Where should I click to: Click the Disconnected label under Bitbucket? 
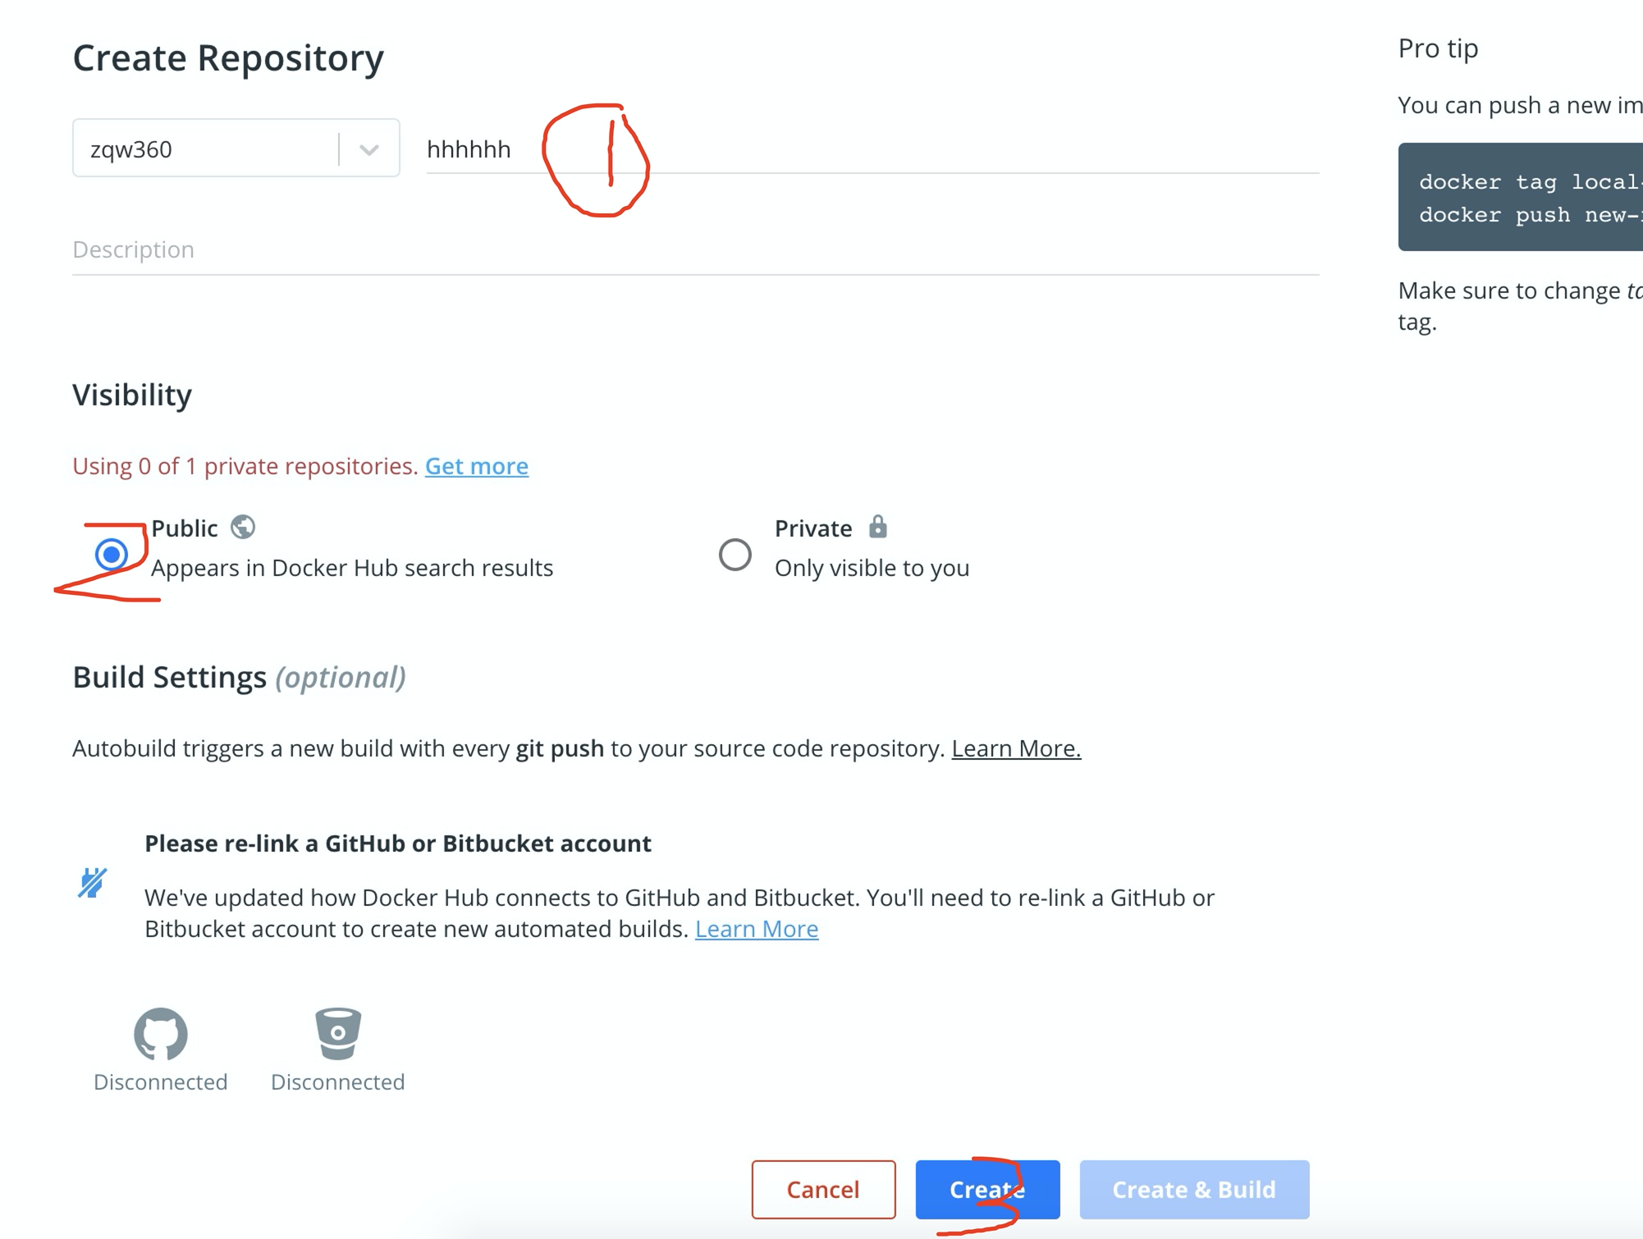pyautogui.click(x=337, y=1081)
